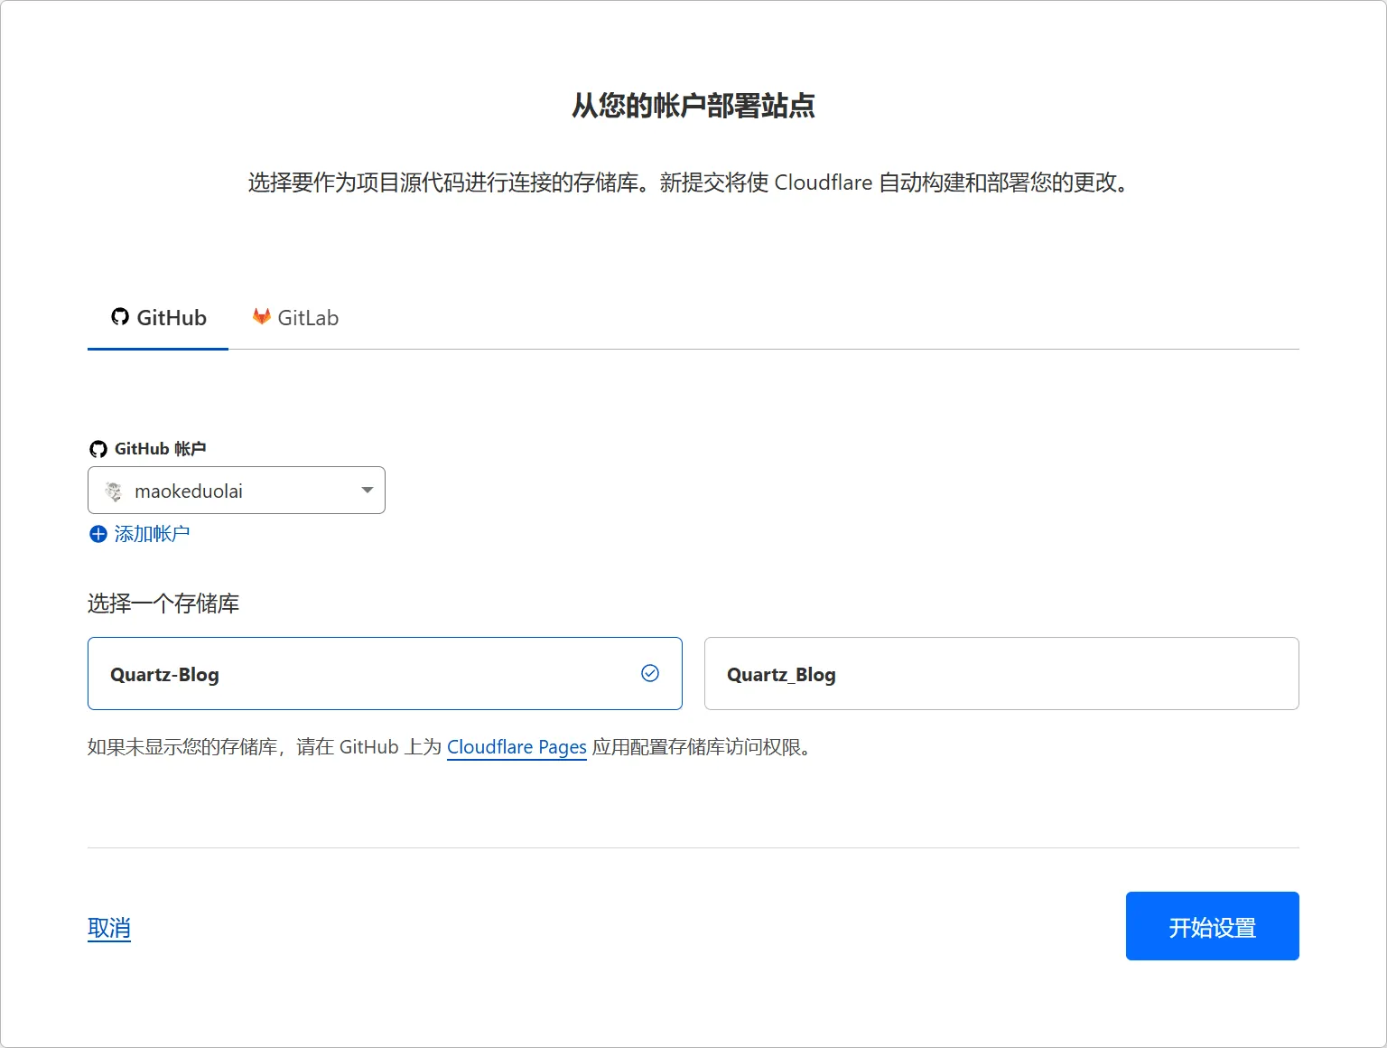Click the Quartz_Blog repository card
The width and height of the screenshot is (1387, 1048).
tap(1001, 673)
